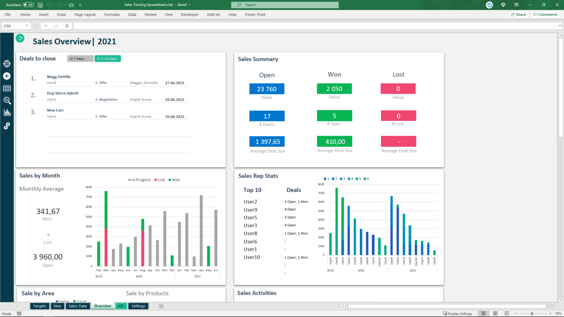Click the table grid icon in sidebar
Screen dimensions: 564x317
click(x=7, y=88)
